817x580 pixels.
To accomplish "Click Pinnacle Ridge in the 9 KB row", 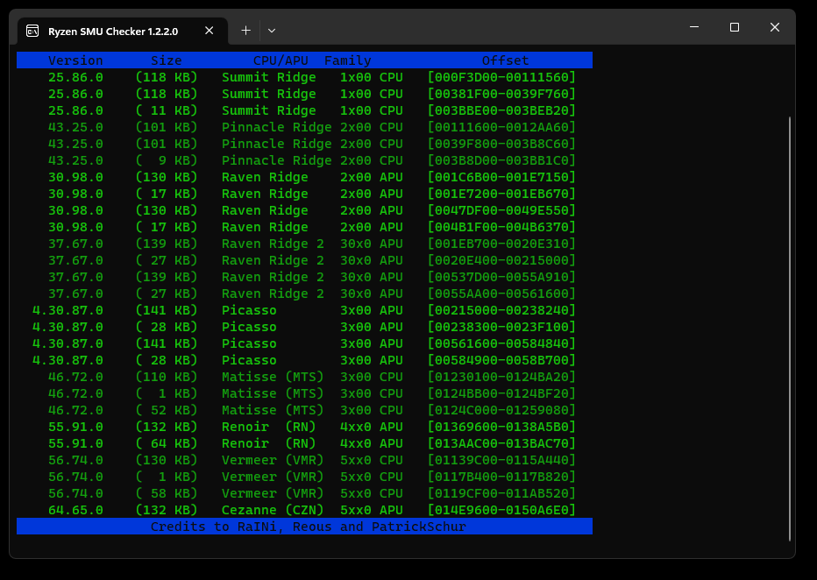I will (x=277, y=160).
